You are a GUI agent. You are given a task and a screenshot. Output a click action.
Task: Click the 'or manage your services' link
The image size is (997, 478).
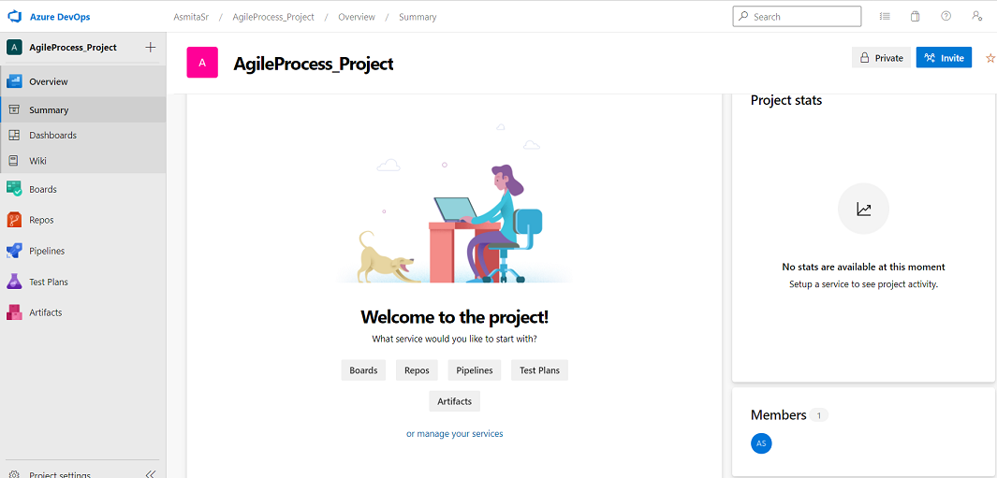pyautogui.click(x=454, y=434)
